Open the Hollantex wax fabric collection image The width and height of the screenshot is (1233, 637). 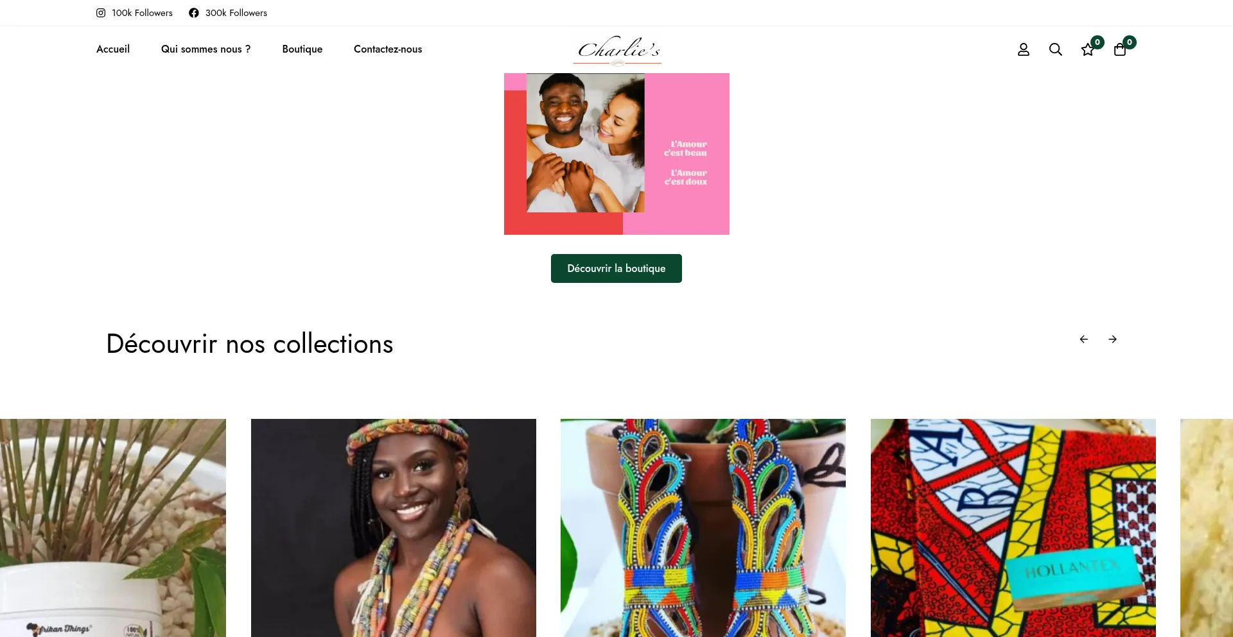coord(1013,528)
